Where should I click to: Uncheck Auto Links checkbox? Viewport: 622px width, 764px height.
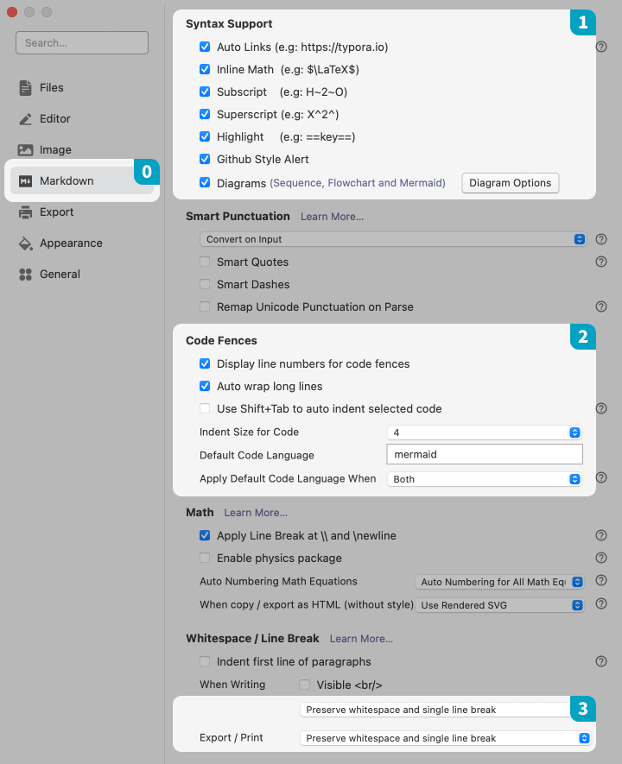(205, 47)
